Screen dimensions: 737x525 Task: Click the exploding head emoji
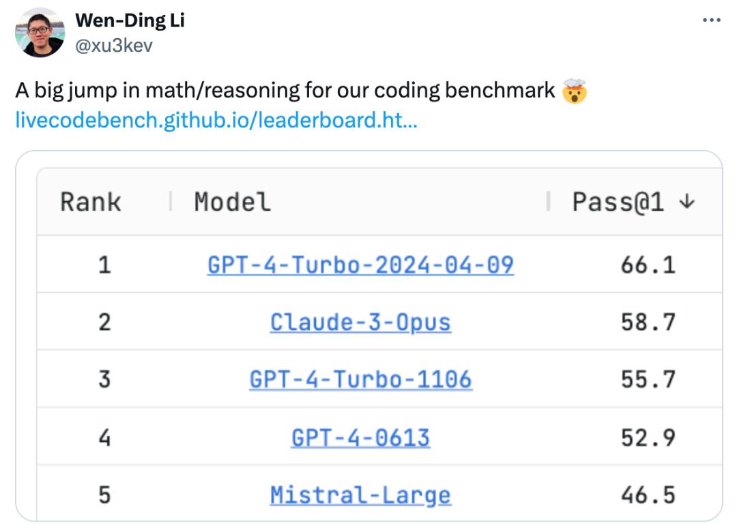(575, 91)
